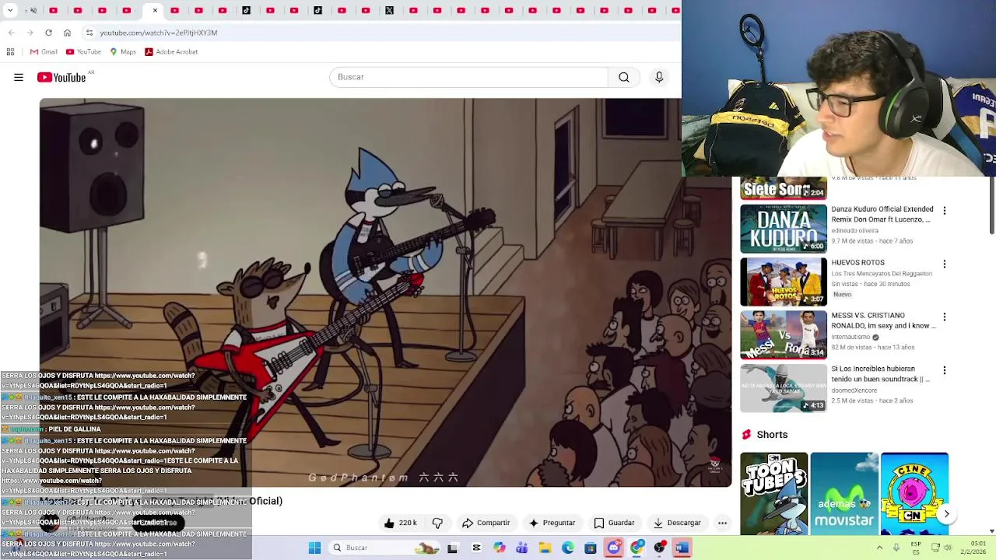This screenshot has width=996, height=560.
Task: Save video with Guardar button
Action: [614, 523]
